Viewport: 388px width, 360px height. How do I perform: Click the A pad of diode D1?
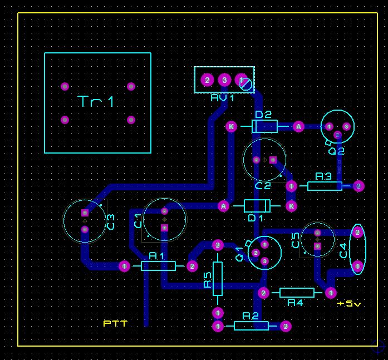point(223,206)
